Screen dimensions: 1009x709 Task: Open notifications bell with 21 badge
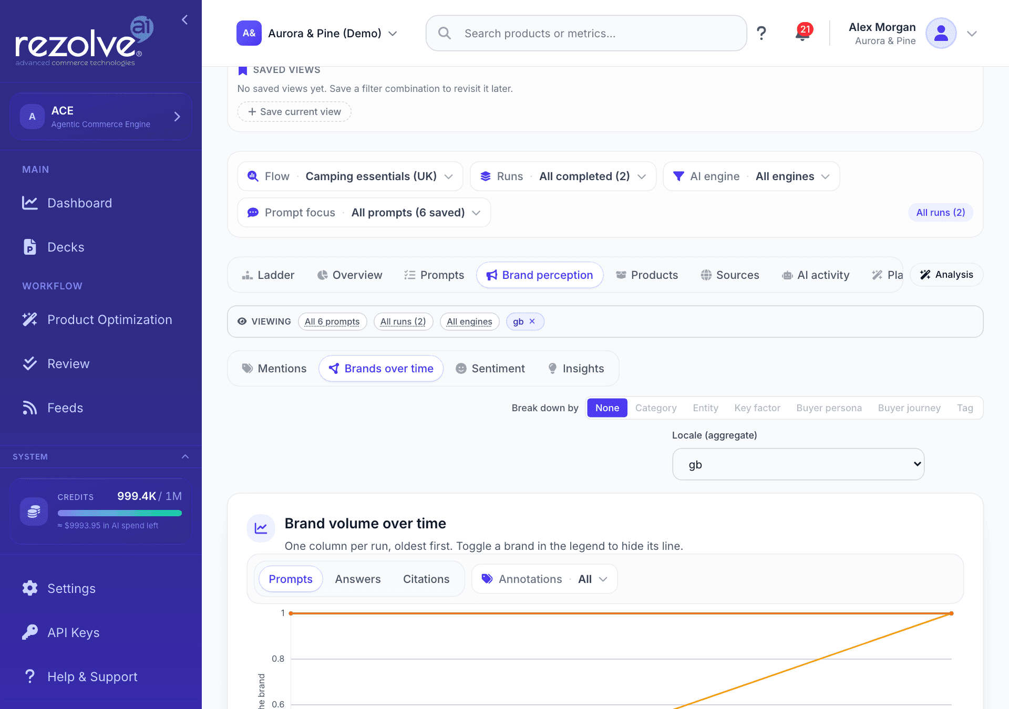point(803,33)
